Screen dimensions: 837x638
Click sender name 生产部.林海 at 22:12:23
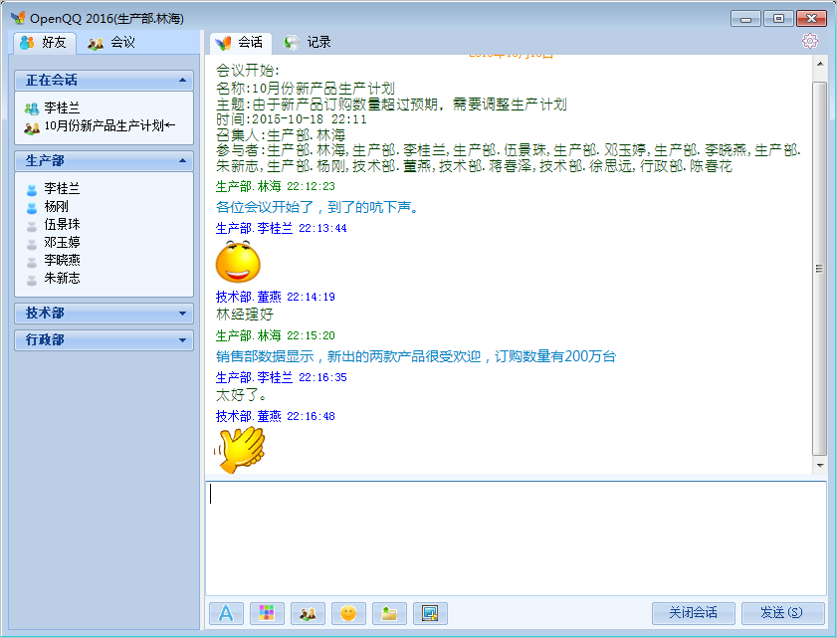(248, 186)
